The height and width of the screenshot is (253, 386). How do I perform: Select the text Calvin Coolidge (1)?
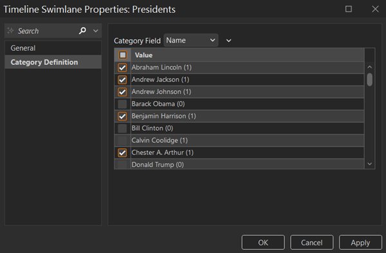160,140
